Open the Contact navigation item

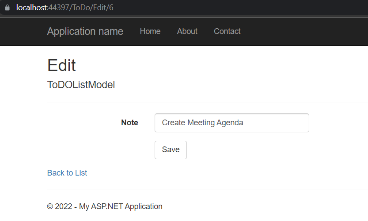pos(227,31)
